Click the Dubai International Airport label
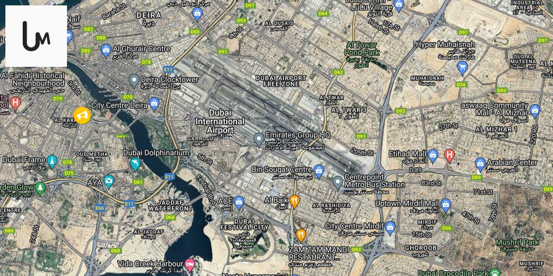This screenshot has width=553, height=276. pyautogui.click(x=220, y=121)
